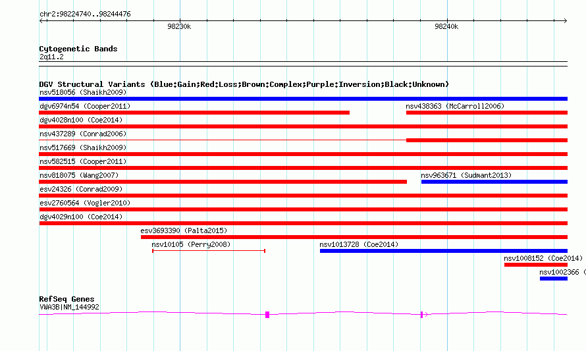Open nsv517669 (Shaikh2009) variant label
The height and width of the screenshot is (351, 586).
pyautogui.click(x=83, y=148)
